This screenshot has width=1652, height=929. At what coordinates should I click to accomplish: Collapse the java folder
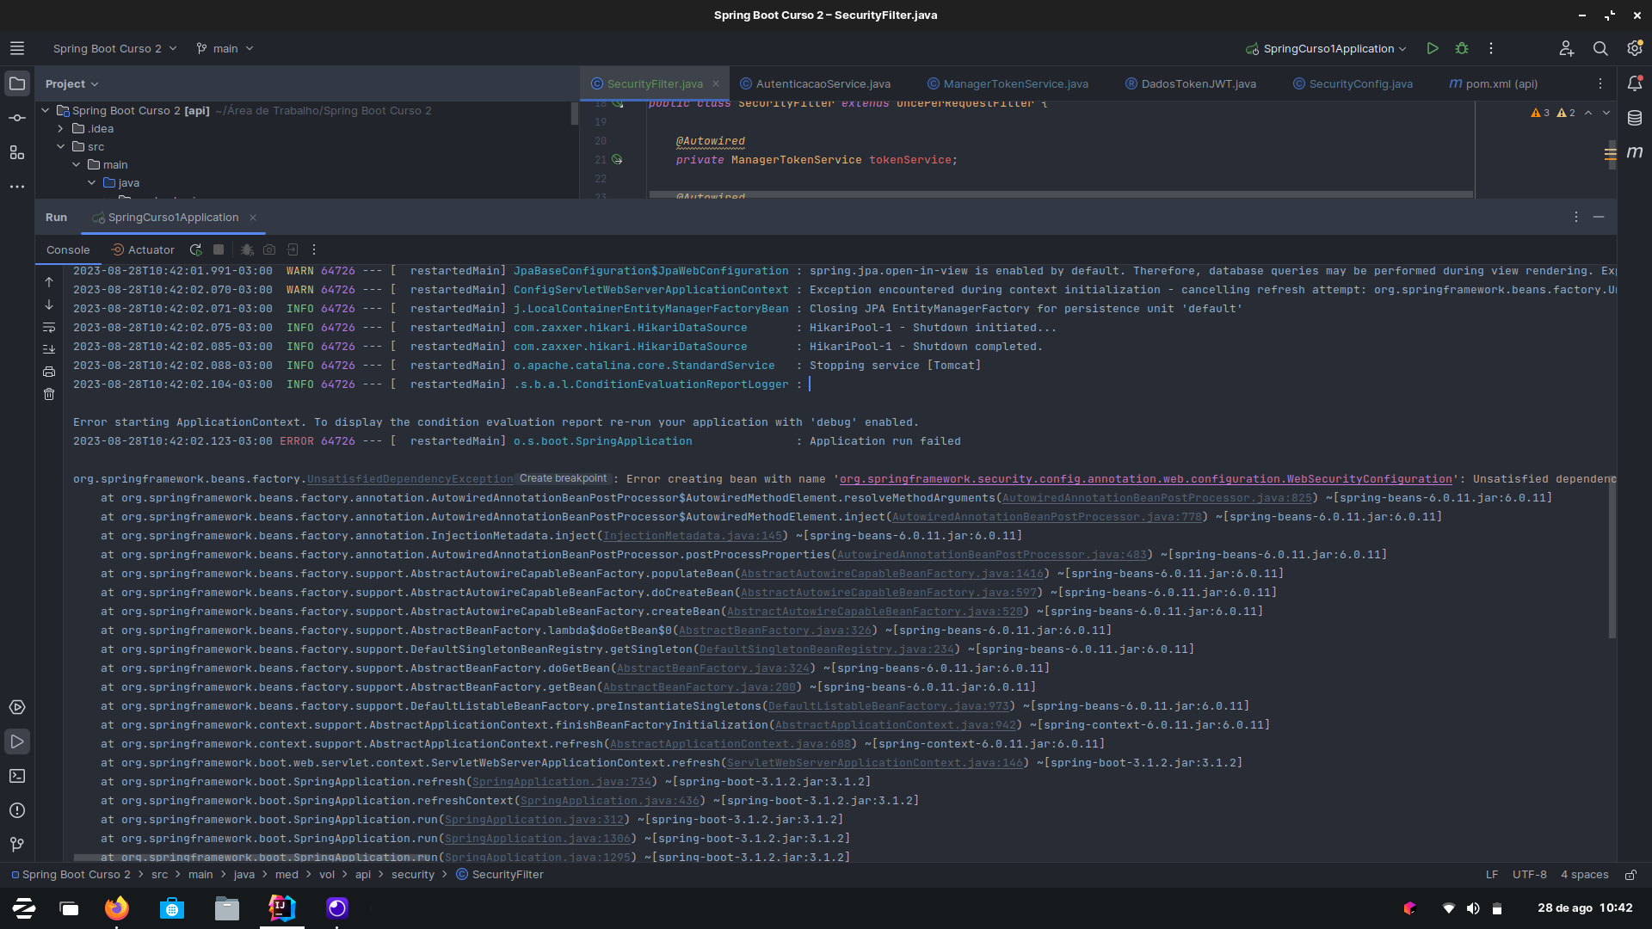(92, 183)
